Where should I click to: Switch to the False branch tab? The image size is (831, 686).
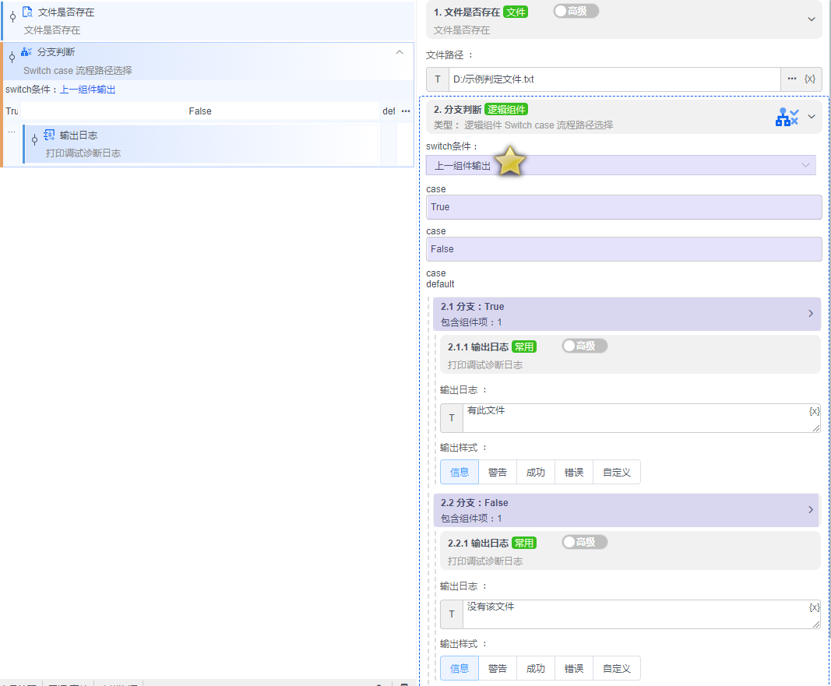(x=200, y=111)
